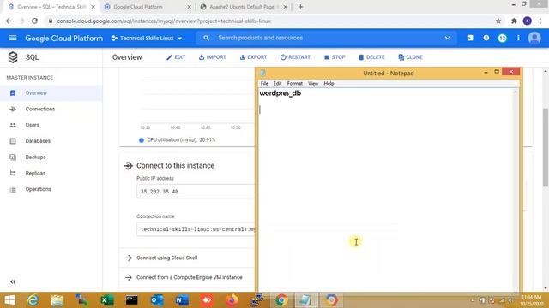Click Notepad title bar icon
Image resolution: width=549 pixels, height=308 pixels.
pos(262,74)
